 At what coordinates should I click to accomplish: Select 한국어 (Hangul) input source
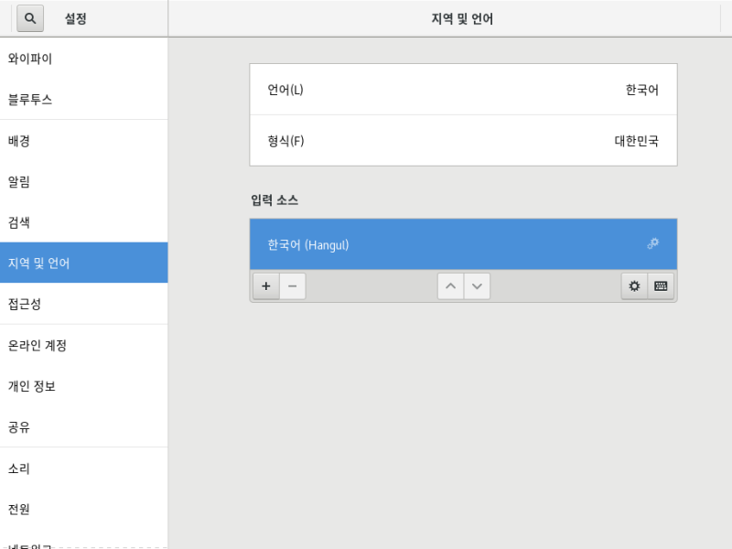coord(464,244)
